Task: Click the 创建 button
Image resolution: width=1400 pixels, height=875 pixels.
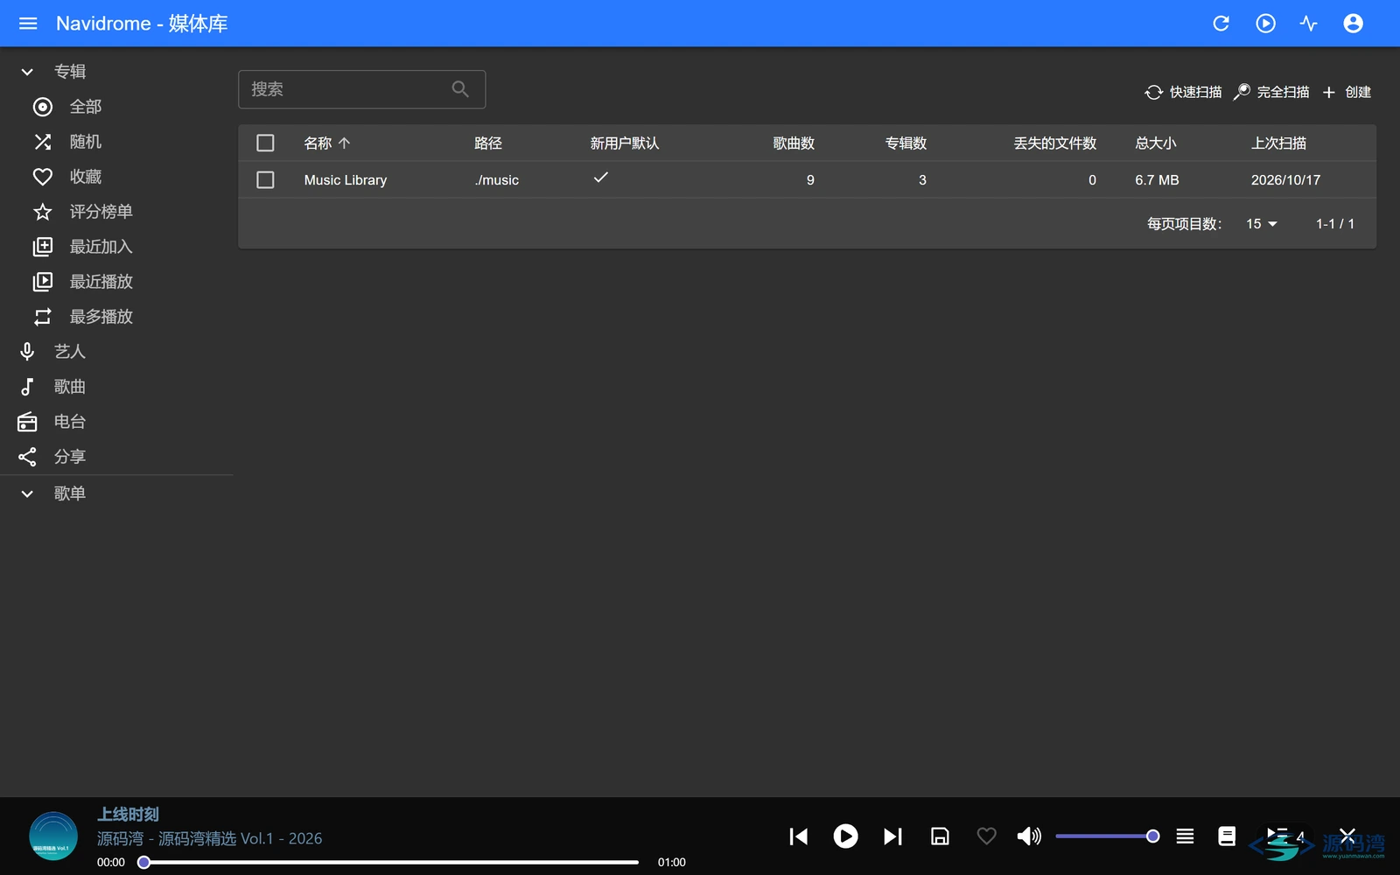Action: click(x=1347, y=92)
